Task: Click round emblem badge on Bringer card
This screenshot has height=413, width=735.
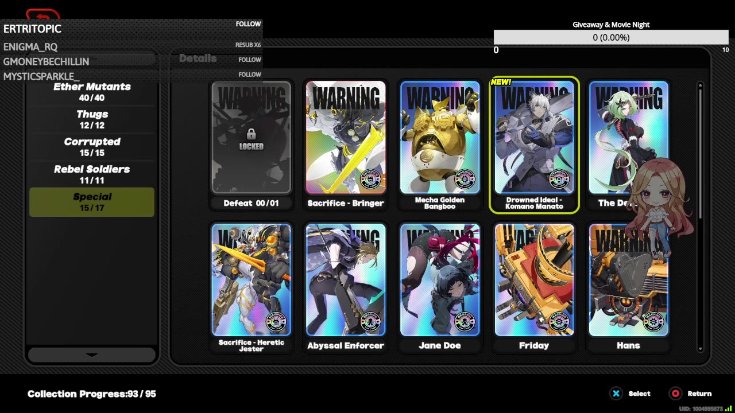Action: tap(371, 179)
